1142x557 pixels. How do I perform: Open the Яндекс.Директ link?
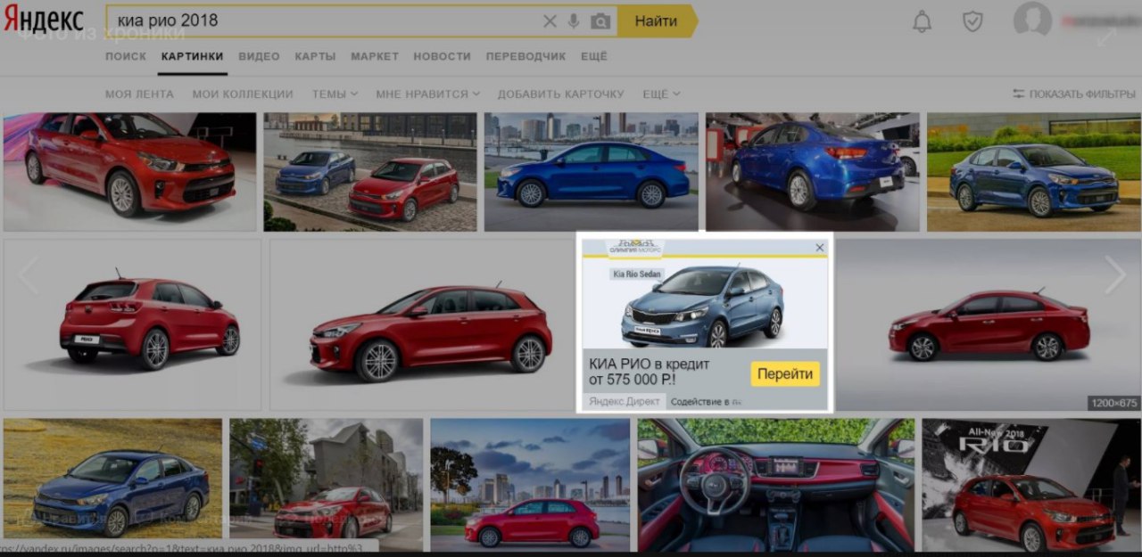click(625, 402)
